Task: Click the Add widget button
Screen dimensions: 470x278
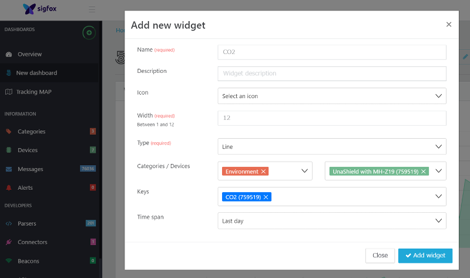Action: click(425, 256)
